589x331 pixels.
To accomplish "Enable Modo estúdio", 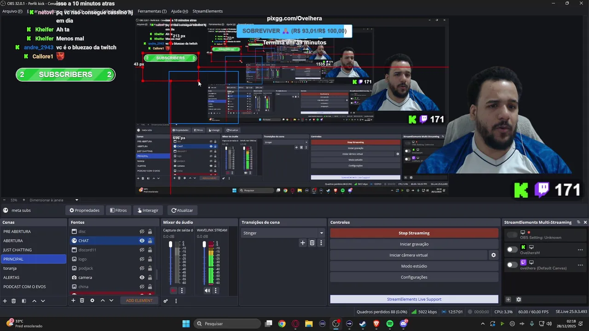I will pyautogui.click(x=414, y=266).
